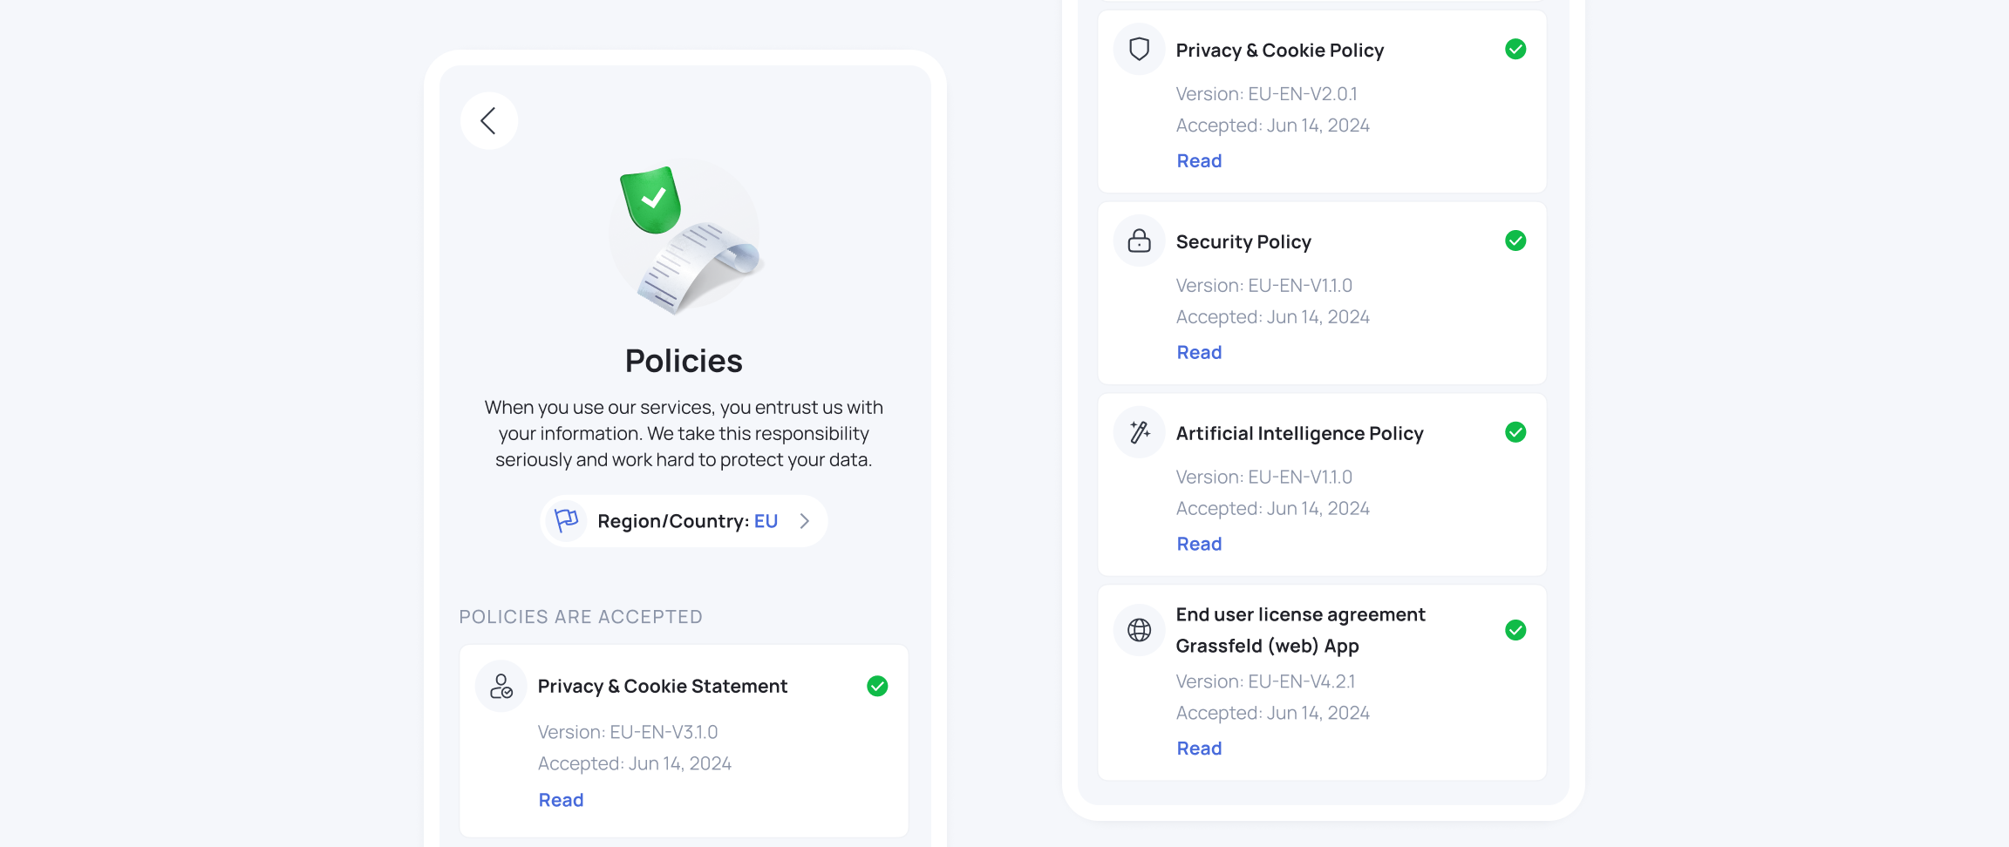Expand the Region/Country selector chevron
The width and height of the screenshot is (2009, 847).
pos(805,521)
